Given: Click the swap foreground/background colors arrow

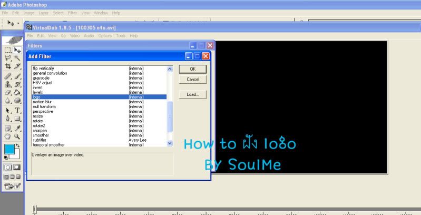Looking at the screenshot, I should 18,145.
